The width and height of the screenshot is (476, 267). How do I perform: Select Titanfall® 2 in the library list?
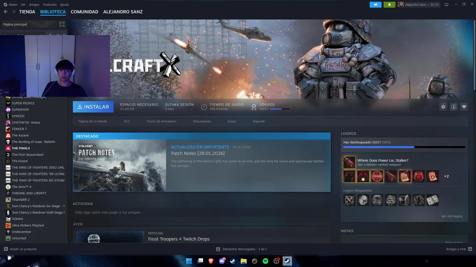(x=20, y=200)
